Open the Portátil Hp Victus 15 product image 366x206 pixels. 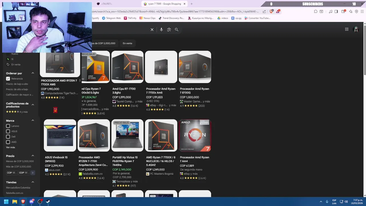128,135
